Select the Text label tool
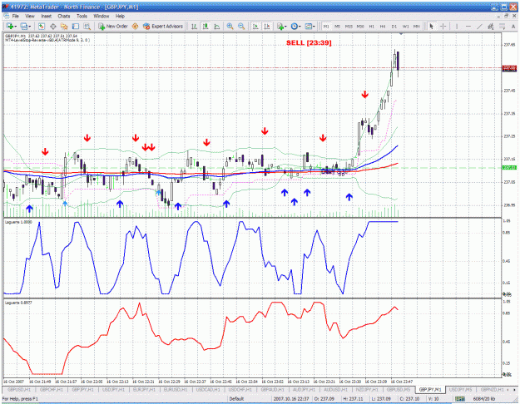The height and width of the screenshot is (404, 520). click(513, 26)
